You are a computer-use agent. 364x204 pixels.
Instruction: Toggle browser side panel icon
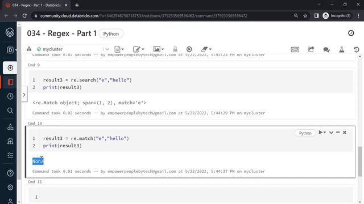point(316,16)
